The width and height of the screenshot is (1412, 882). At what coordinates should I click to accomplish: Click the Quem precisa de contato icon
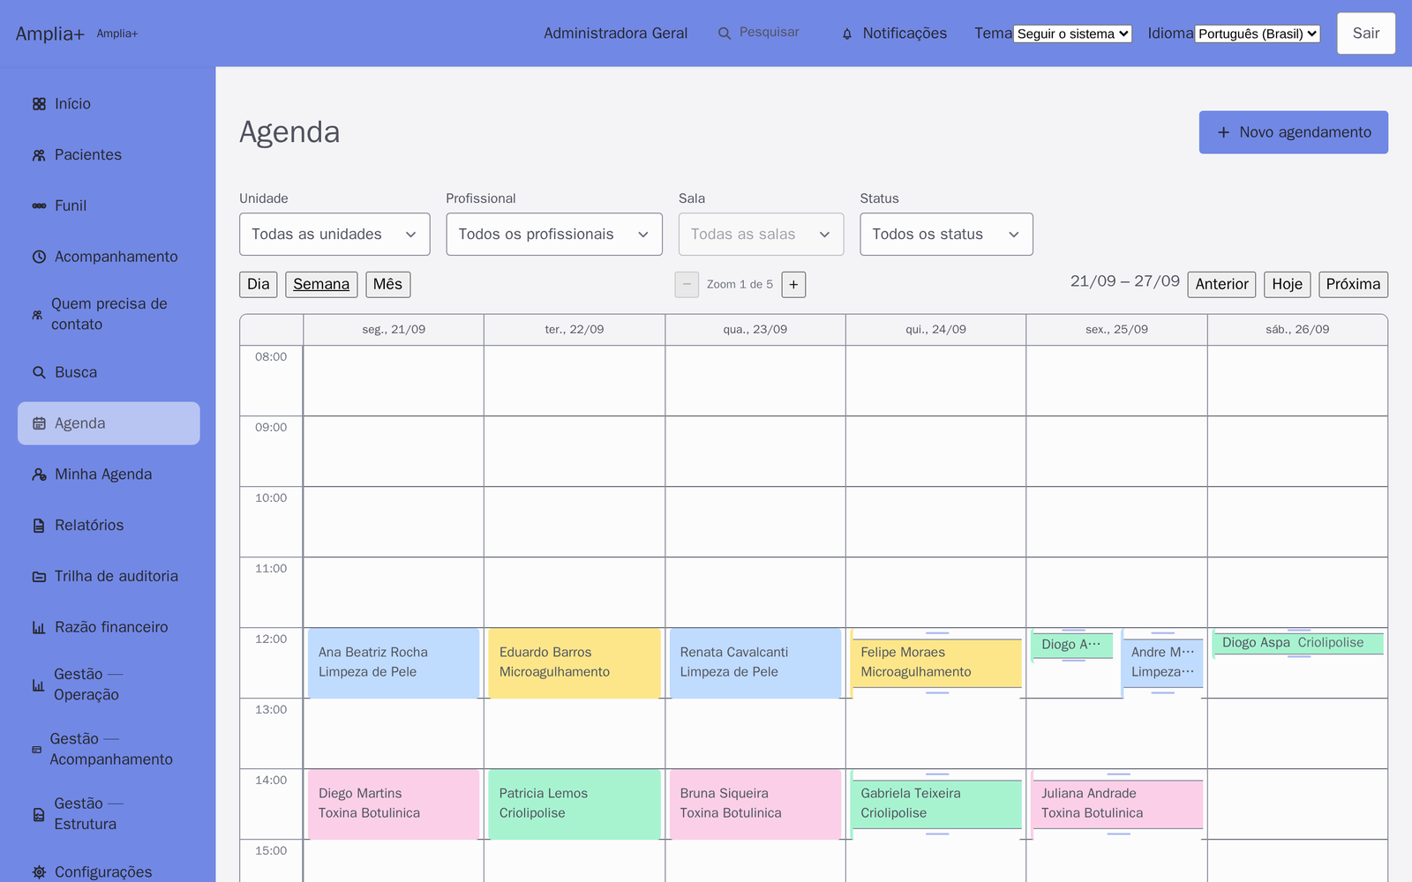pos(37,314)
